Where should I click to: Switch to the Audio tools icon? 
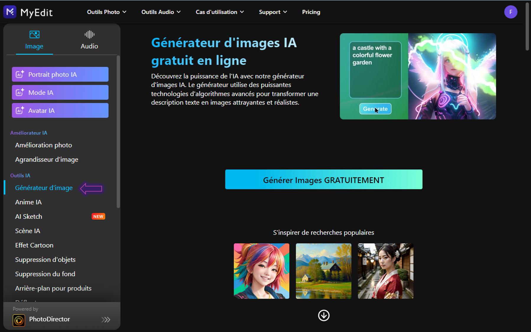[x=89, y=35]
